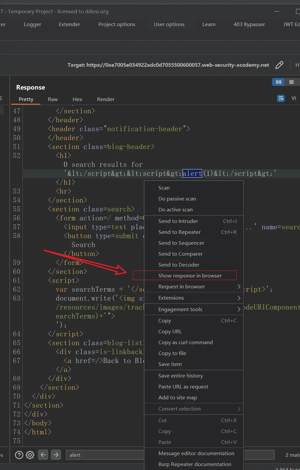Select Cut with Ctrl+X shortcut
The height and width of the screenshot is (470, 300).
tap(194, 420)
